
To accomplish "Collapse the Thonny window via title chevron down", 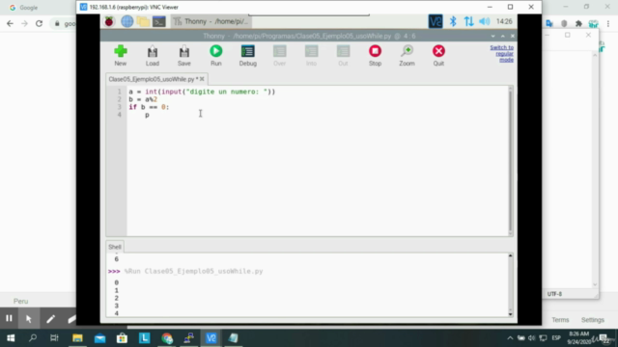I will 493,36.
